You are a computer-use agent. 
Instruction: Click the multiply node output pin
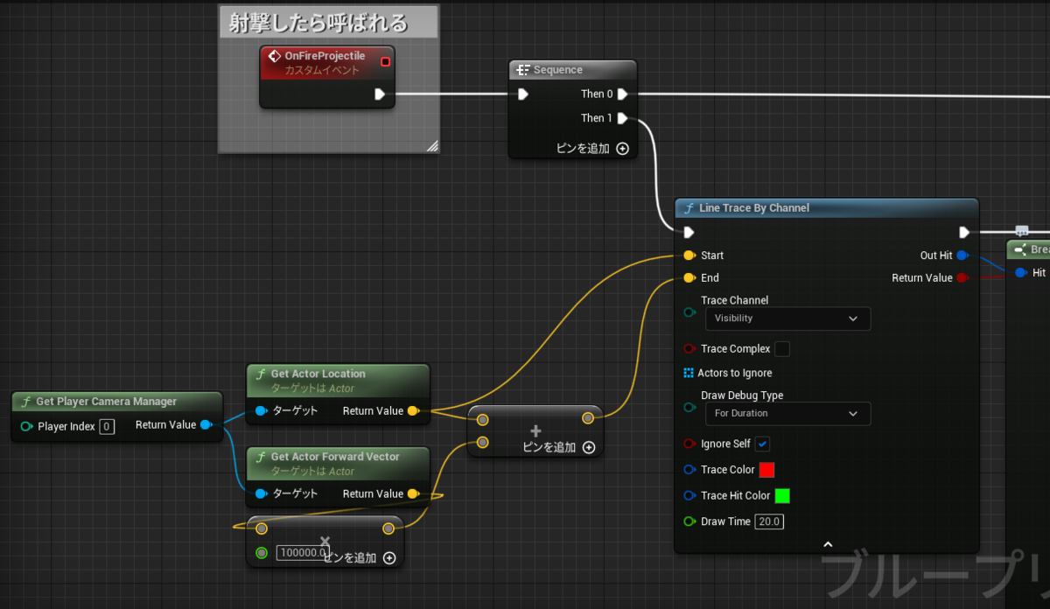[x=388, y=528]
